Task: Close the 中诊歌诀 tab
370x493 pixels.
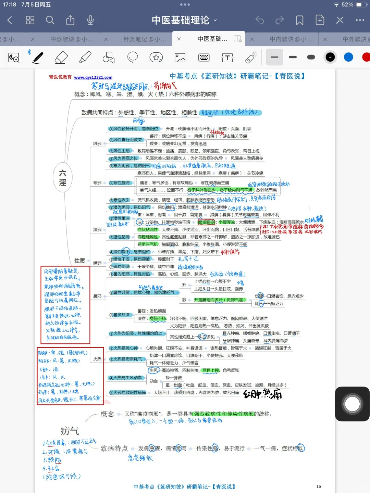Action: click(x=33, y=39)
